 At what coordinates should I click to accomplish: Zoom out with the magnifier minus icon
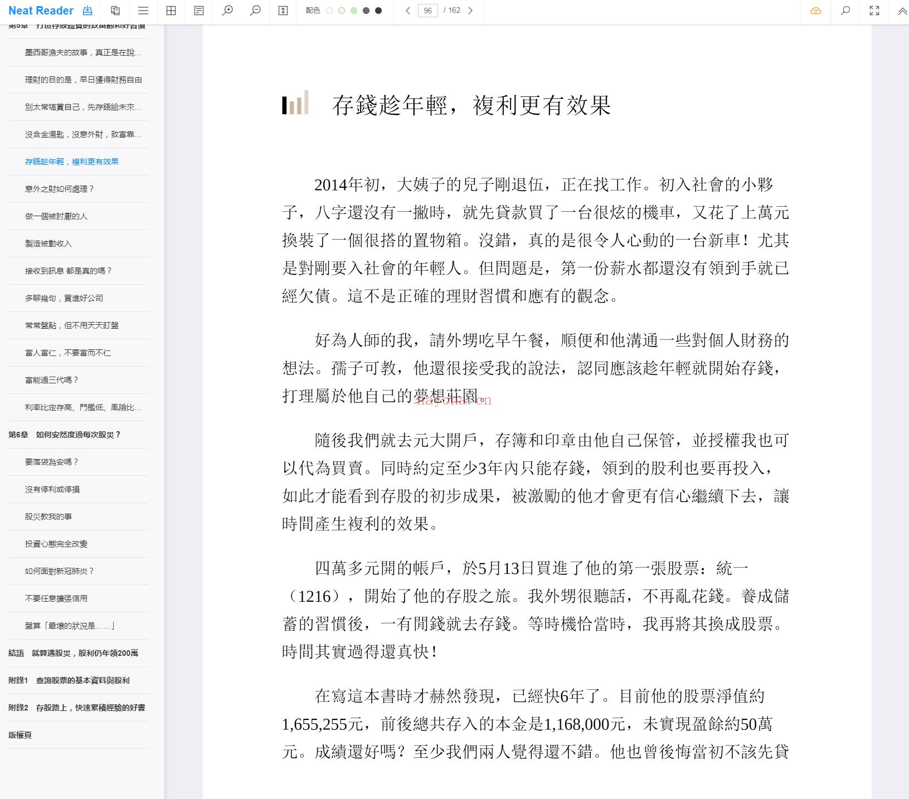pos(255,11)
